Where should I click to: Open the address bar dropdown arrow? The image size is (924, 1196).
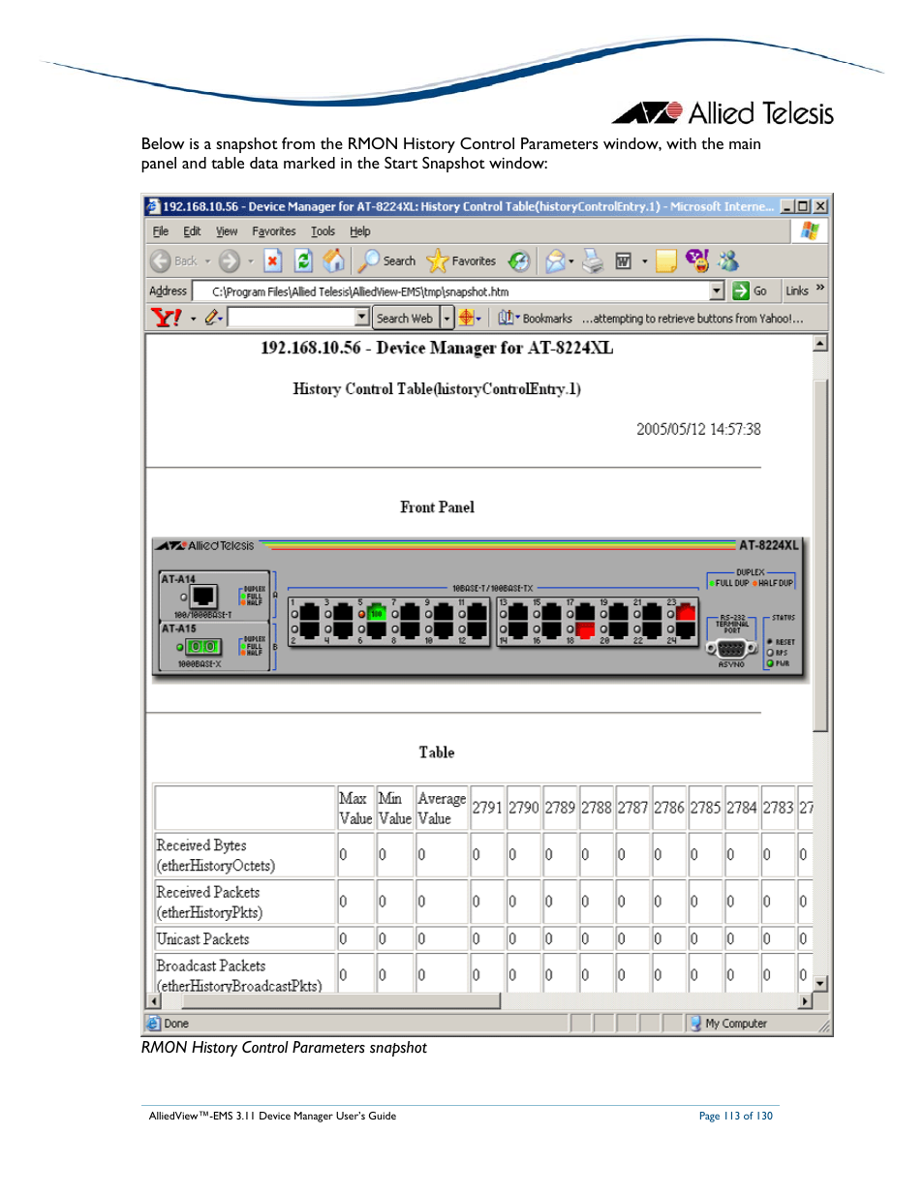pos(717,291)
